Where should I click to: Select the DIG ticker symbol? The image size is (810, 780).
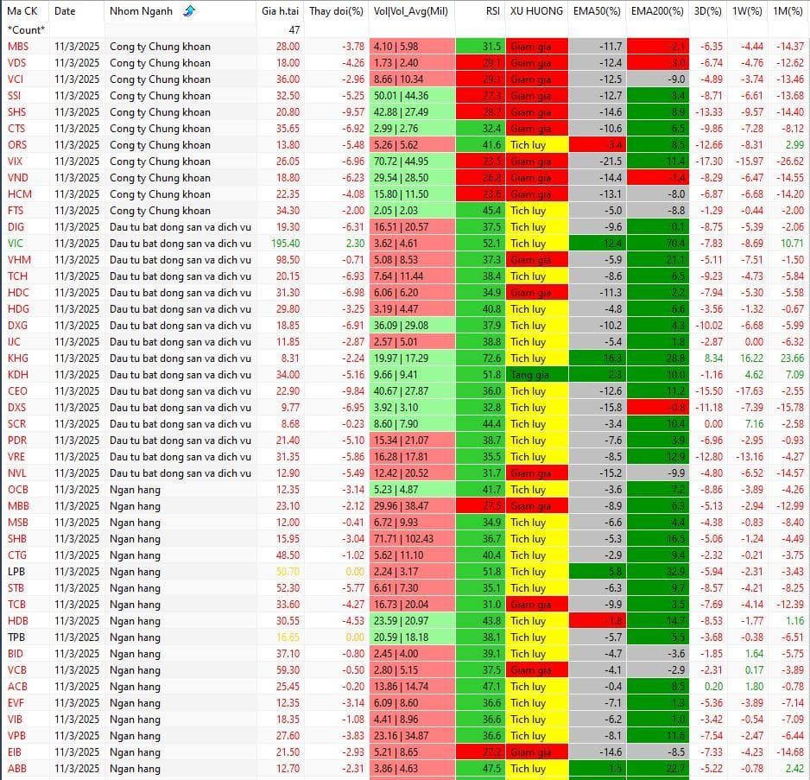coord(16,227)
